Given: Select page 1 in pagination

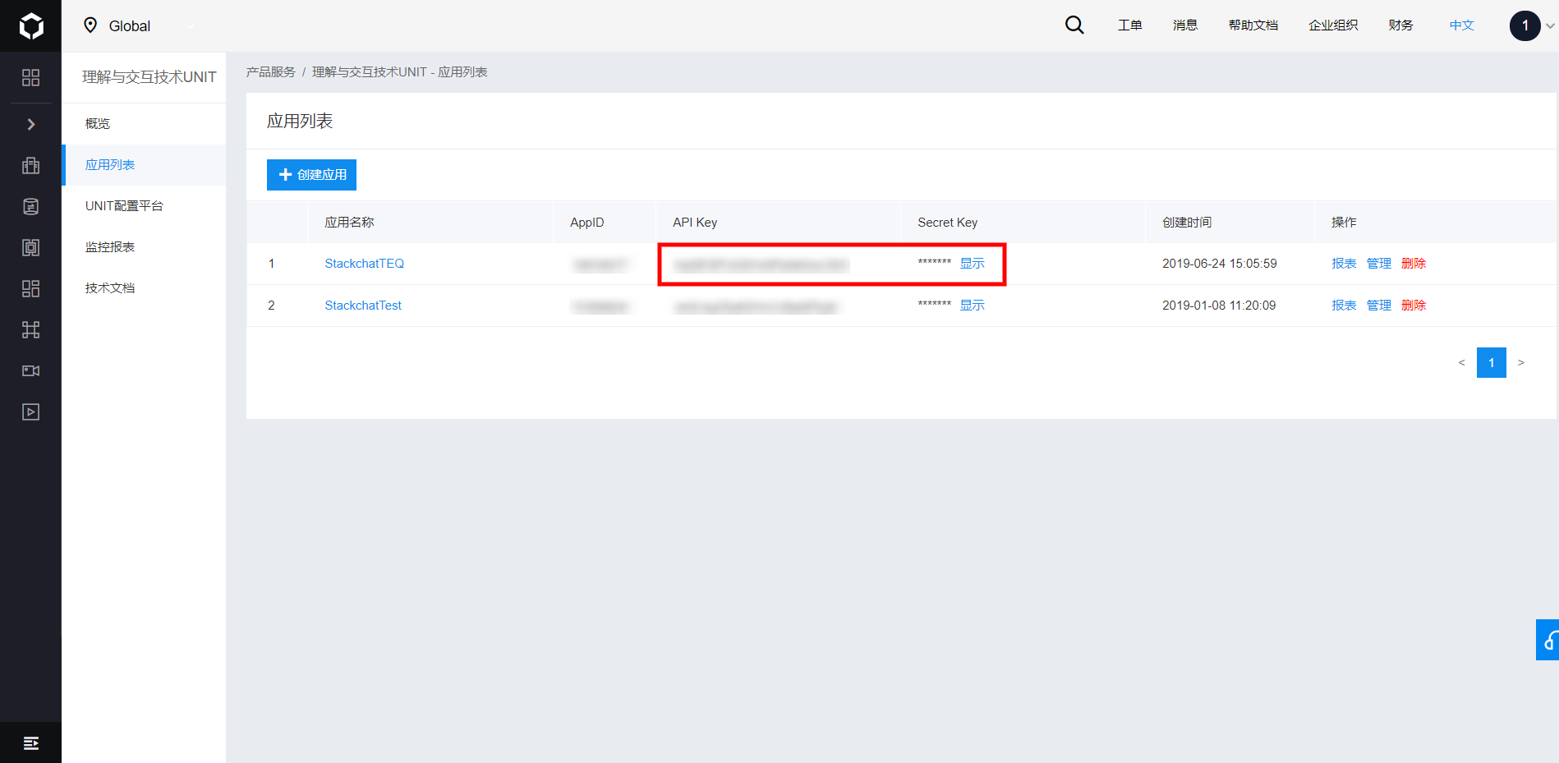Looking at the screenshot, I should tap(1492, 363).
